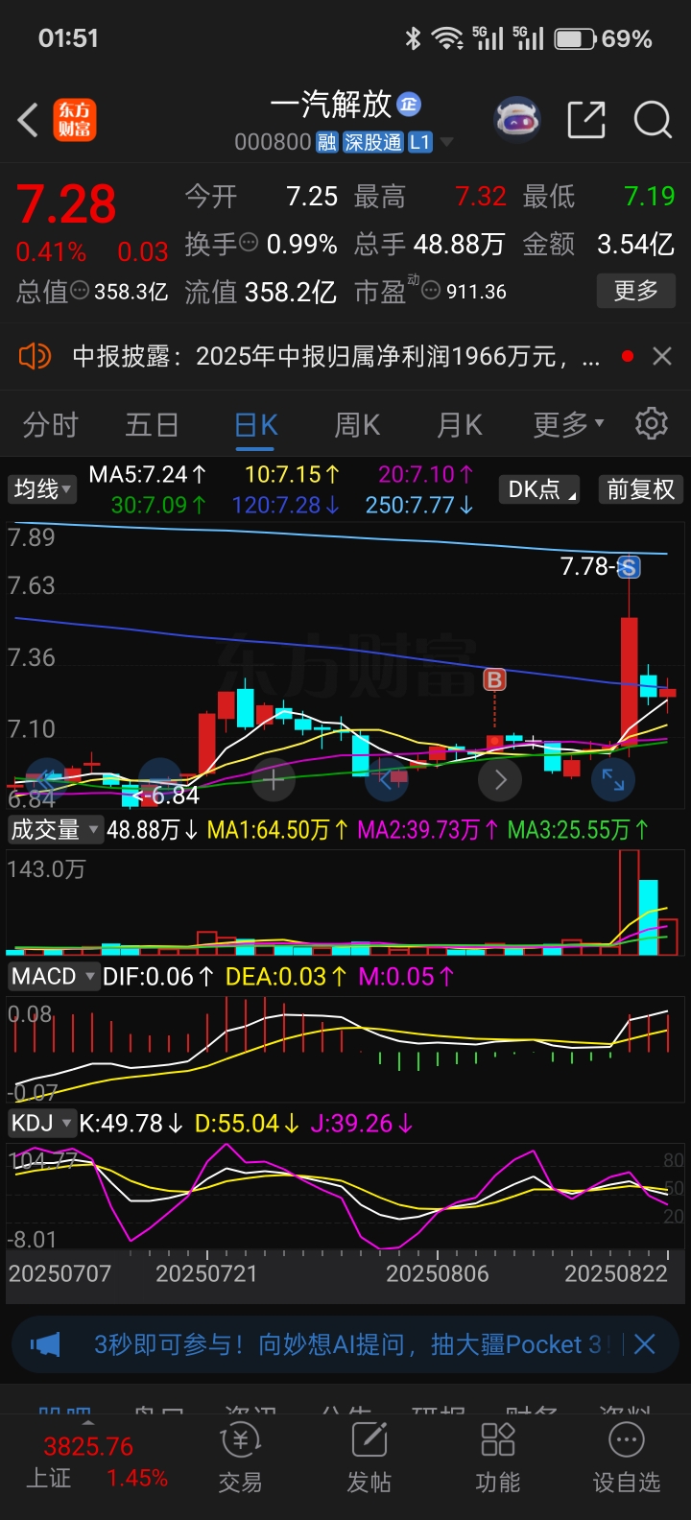Tap the info icon beside 换手
Image resolution: width=691 pixels, height=1520 pixels.
click(249, 243)
